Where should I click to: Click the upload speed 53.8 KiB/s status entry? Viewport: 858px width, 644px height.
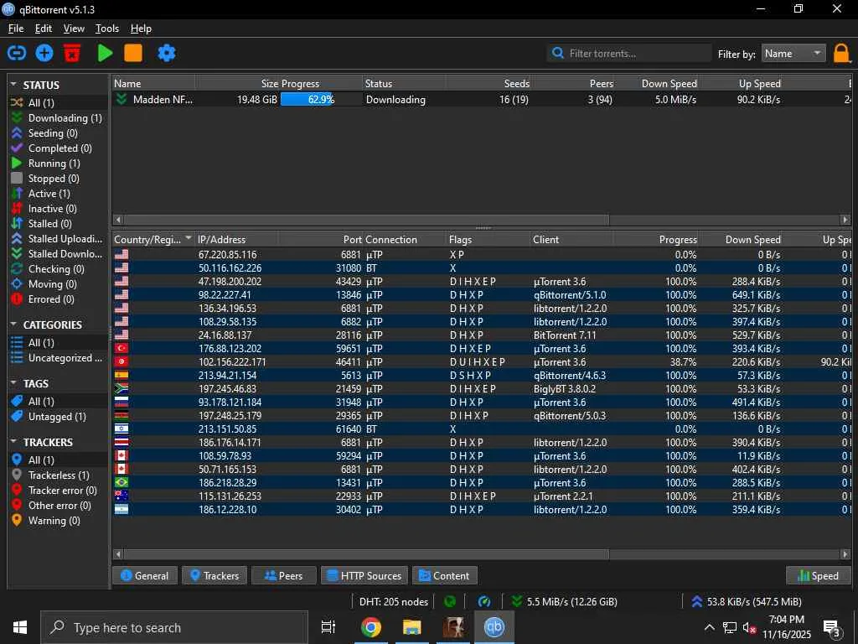click(747, 602)
